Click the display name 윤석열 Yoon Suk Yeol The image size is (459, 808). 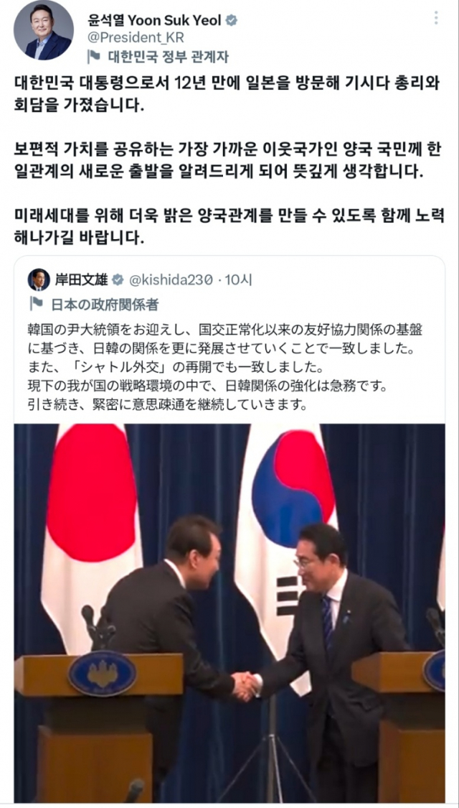155,21
